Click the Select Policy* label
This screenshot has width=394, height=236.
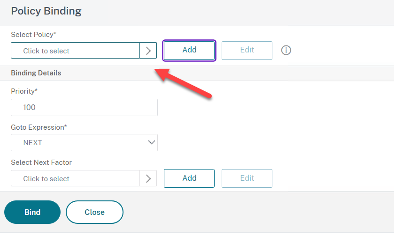(x=34, y=35)
